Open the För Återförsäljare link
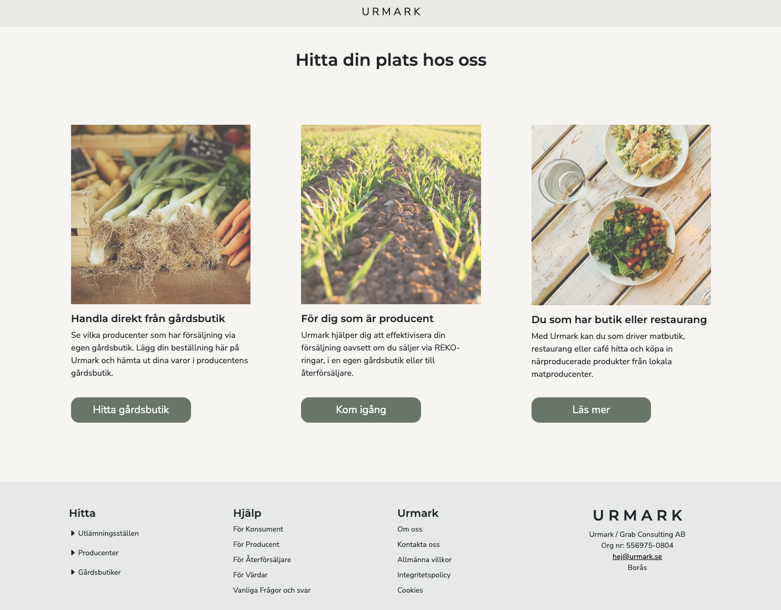Viewport: 781px width, 610px height. click(x=262, y=559)
